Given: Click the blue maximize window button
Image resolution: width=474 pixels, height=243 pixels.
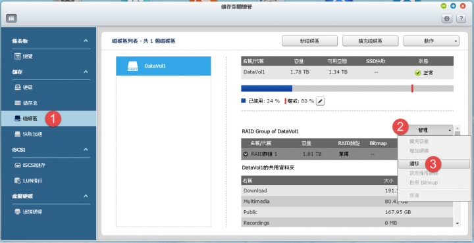Looking at the screenshot, I should point(453,6).
